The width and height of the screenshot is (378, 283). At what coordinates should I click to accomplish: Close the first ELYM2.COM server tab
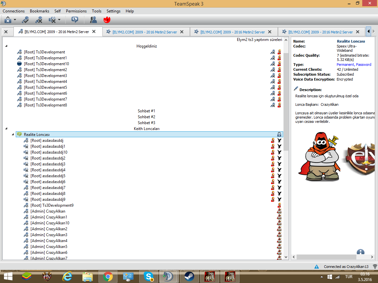pyautogui.click(x=94, y=31)
